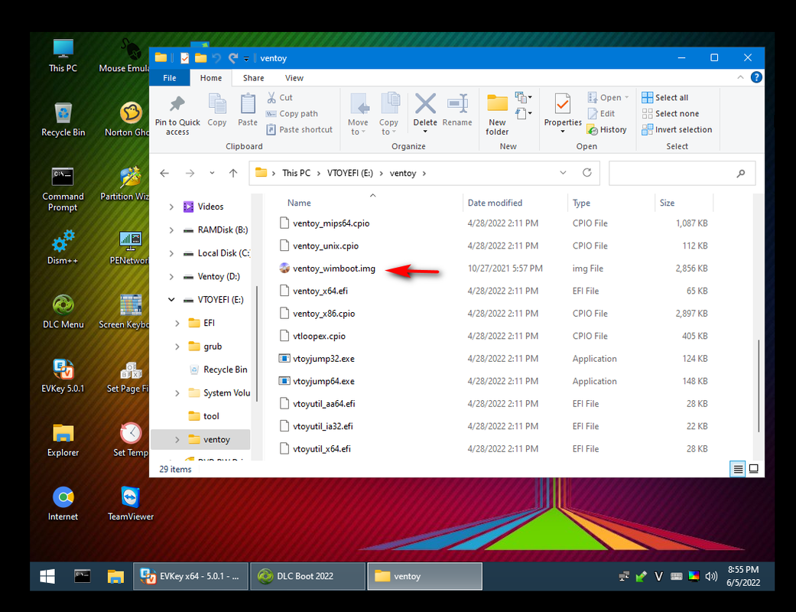
Task: Open the Share ribbon tab
Action: [253, 78]
